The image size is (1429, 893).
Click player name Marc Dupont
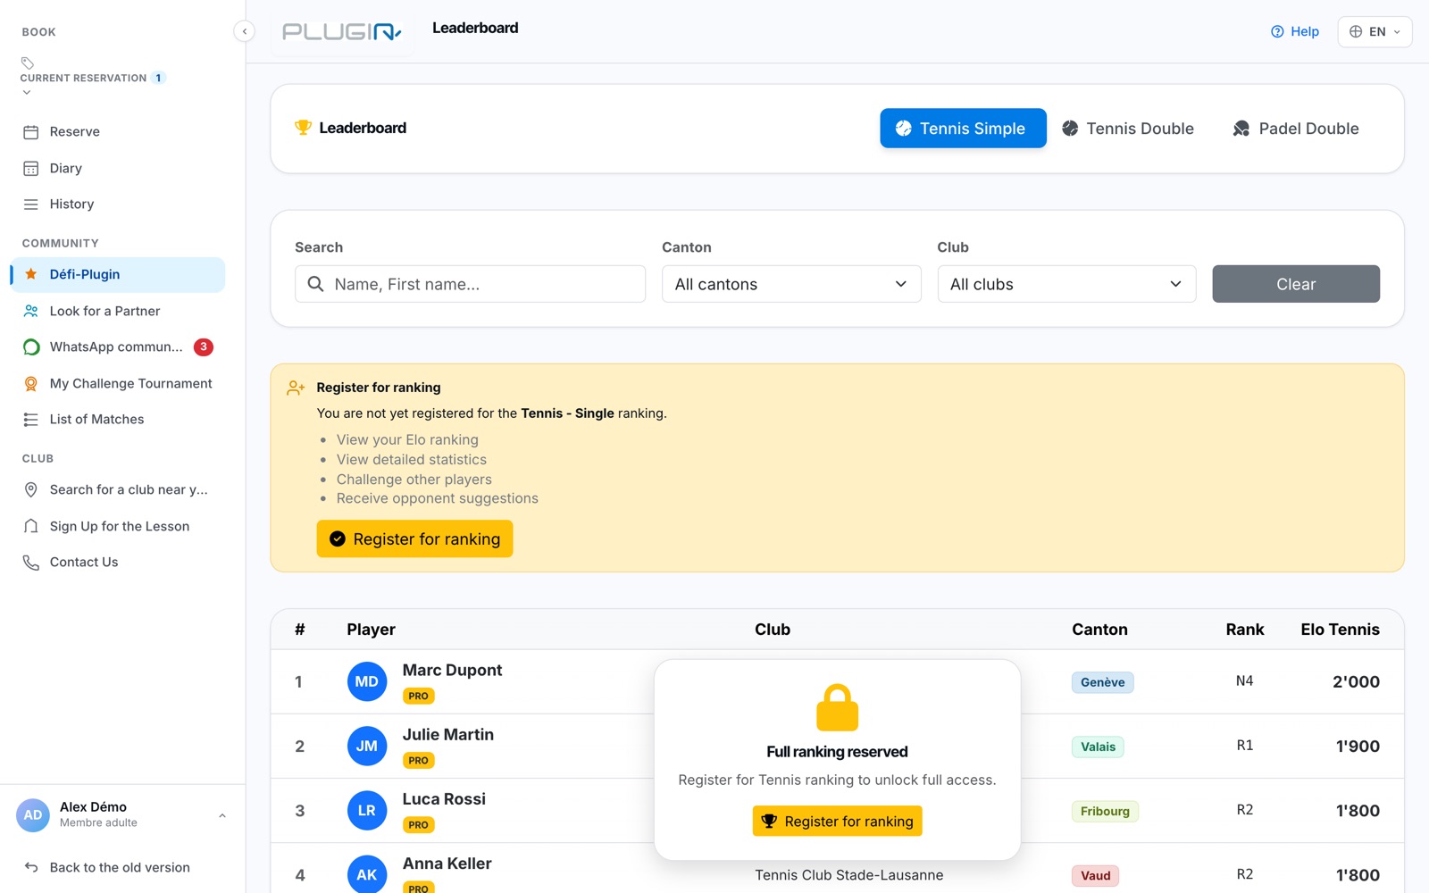pyautogui.click(x=452, y=670)
